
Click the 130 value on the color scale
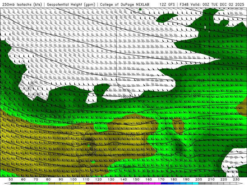(x=111, y=179)
